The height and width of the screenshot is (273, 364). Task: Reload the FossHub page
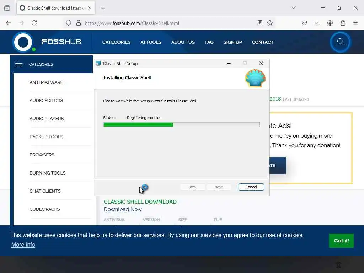[x=34, y=23]
